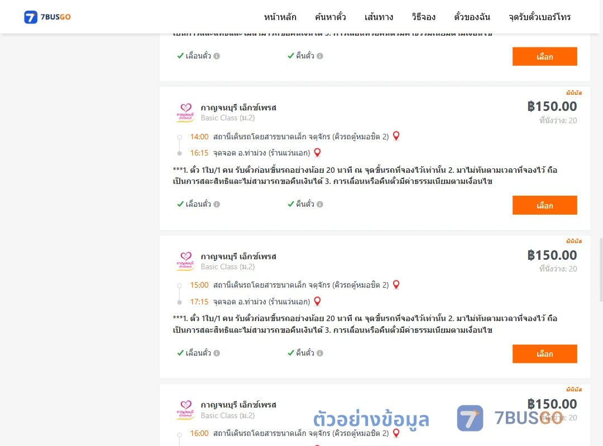Click map pin for 17:15 arrival stop
Image resolution: width=603 pixels, height=446 pixels.
[317, 301]
